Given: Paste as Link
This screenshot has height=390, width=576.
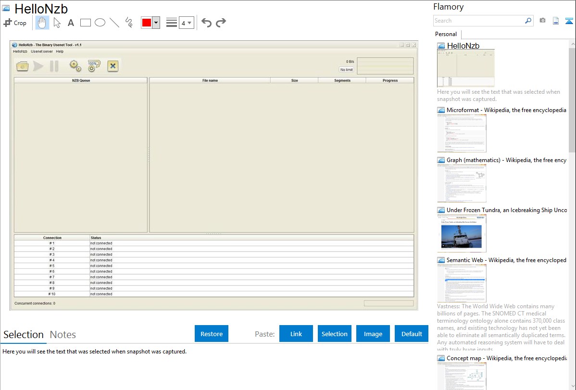Looking at the screenshot, I should pos(296,334).
